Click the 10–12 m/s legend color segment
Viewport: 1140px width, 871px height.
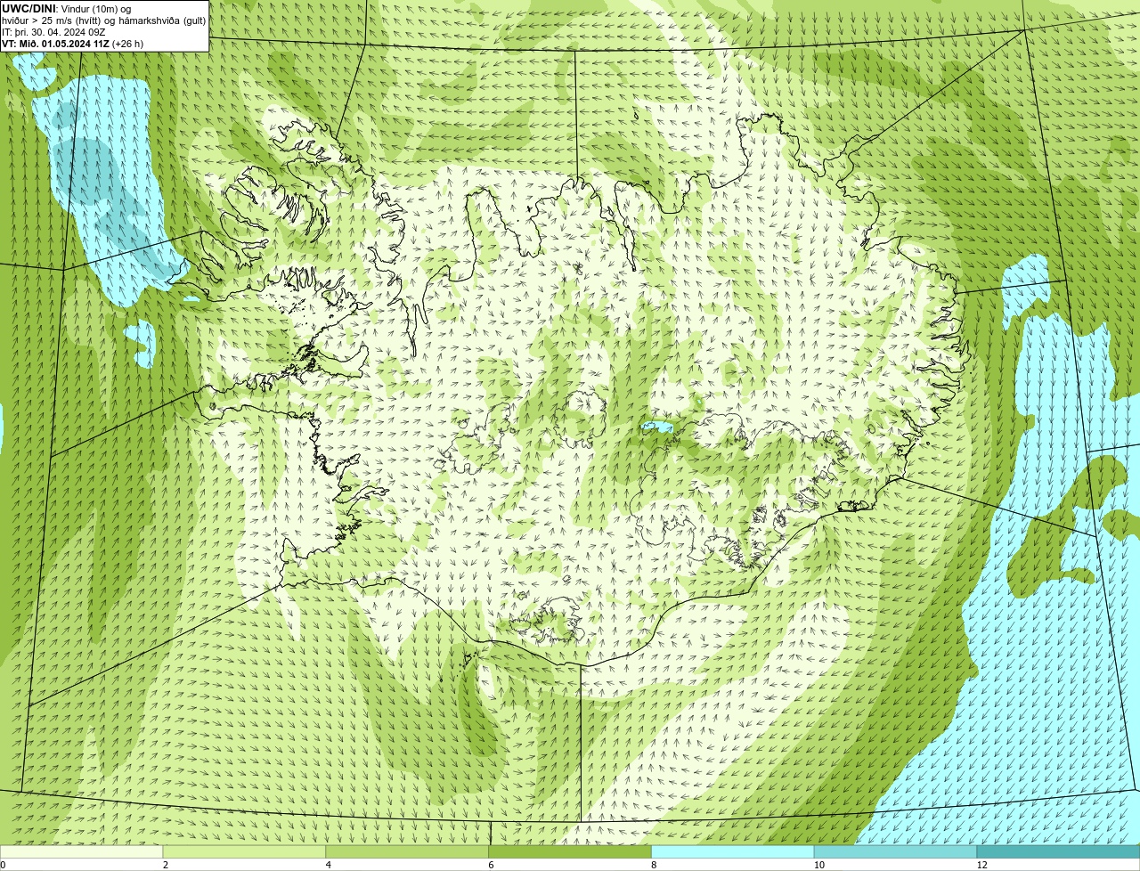tap(896, 852)
